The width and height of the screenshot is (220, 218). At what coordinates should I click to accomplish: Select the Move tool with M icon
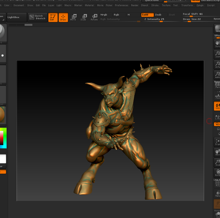click(73, 17)
